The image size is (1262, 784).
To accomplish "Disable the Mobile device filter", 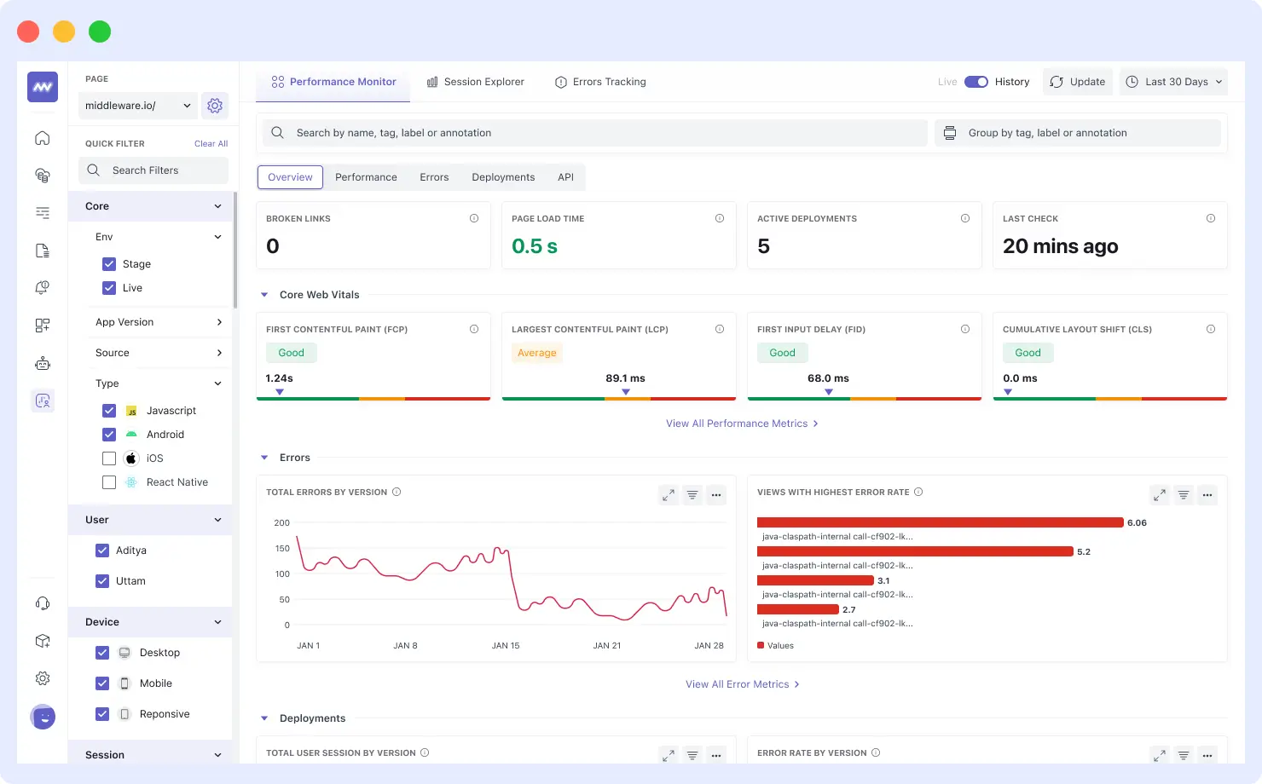I will point(101,683).
